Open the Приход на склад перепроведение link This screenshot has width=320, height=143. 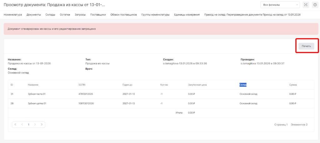click(x=252, y=15)
